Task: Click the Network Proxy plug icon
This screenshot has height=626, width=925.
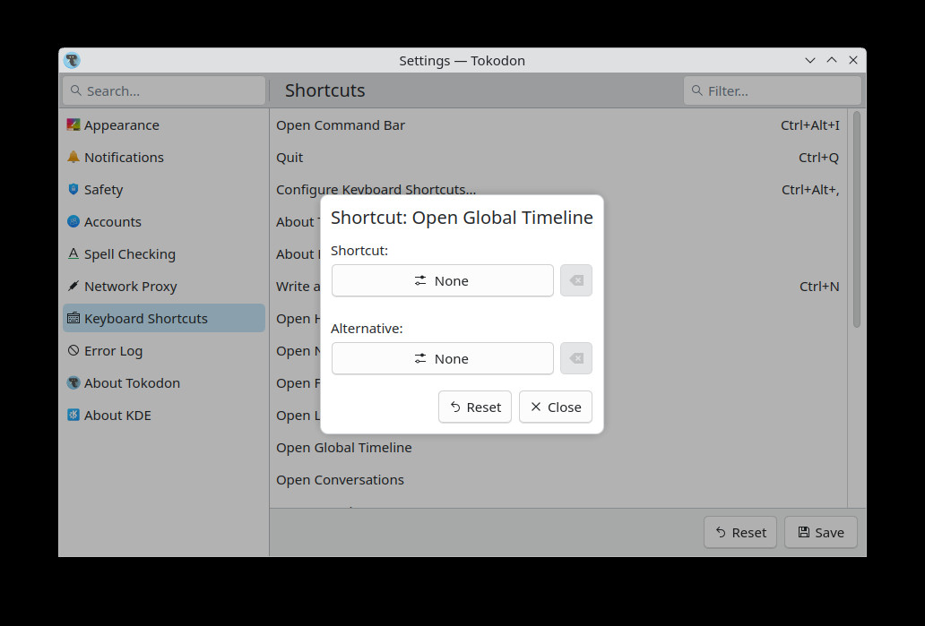Action: [x=73, y=286]
